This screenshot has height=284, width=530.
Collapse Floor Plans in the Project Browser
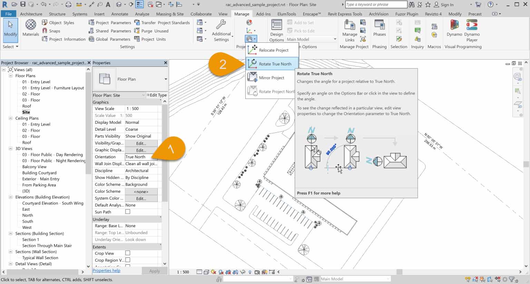coord(11,75)
